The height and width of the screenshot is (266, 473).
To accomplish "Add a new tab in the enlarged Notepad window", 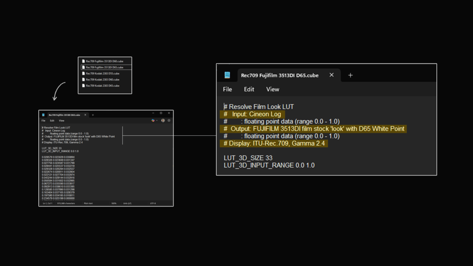I will pyautogui.click(x=350, y=75).
